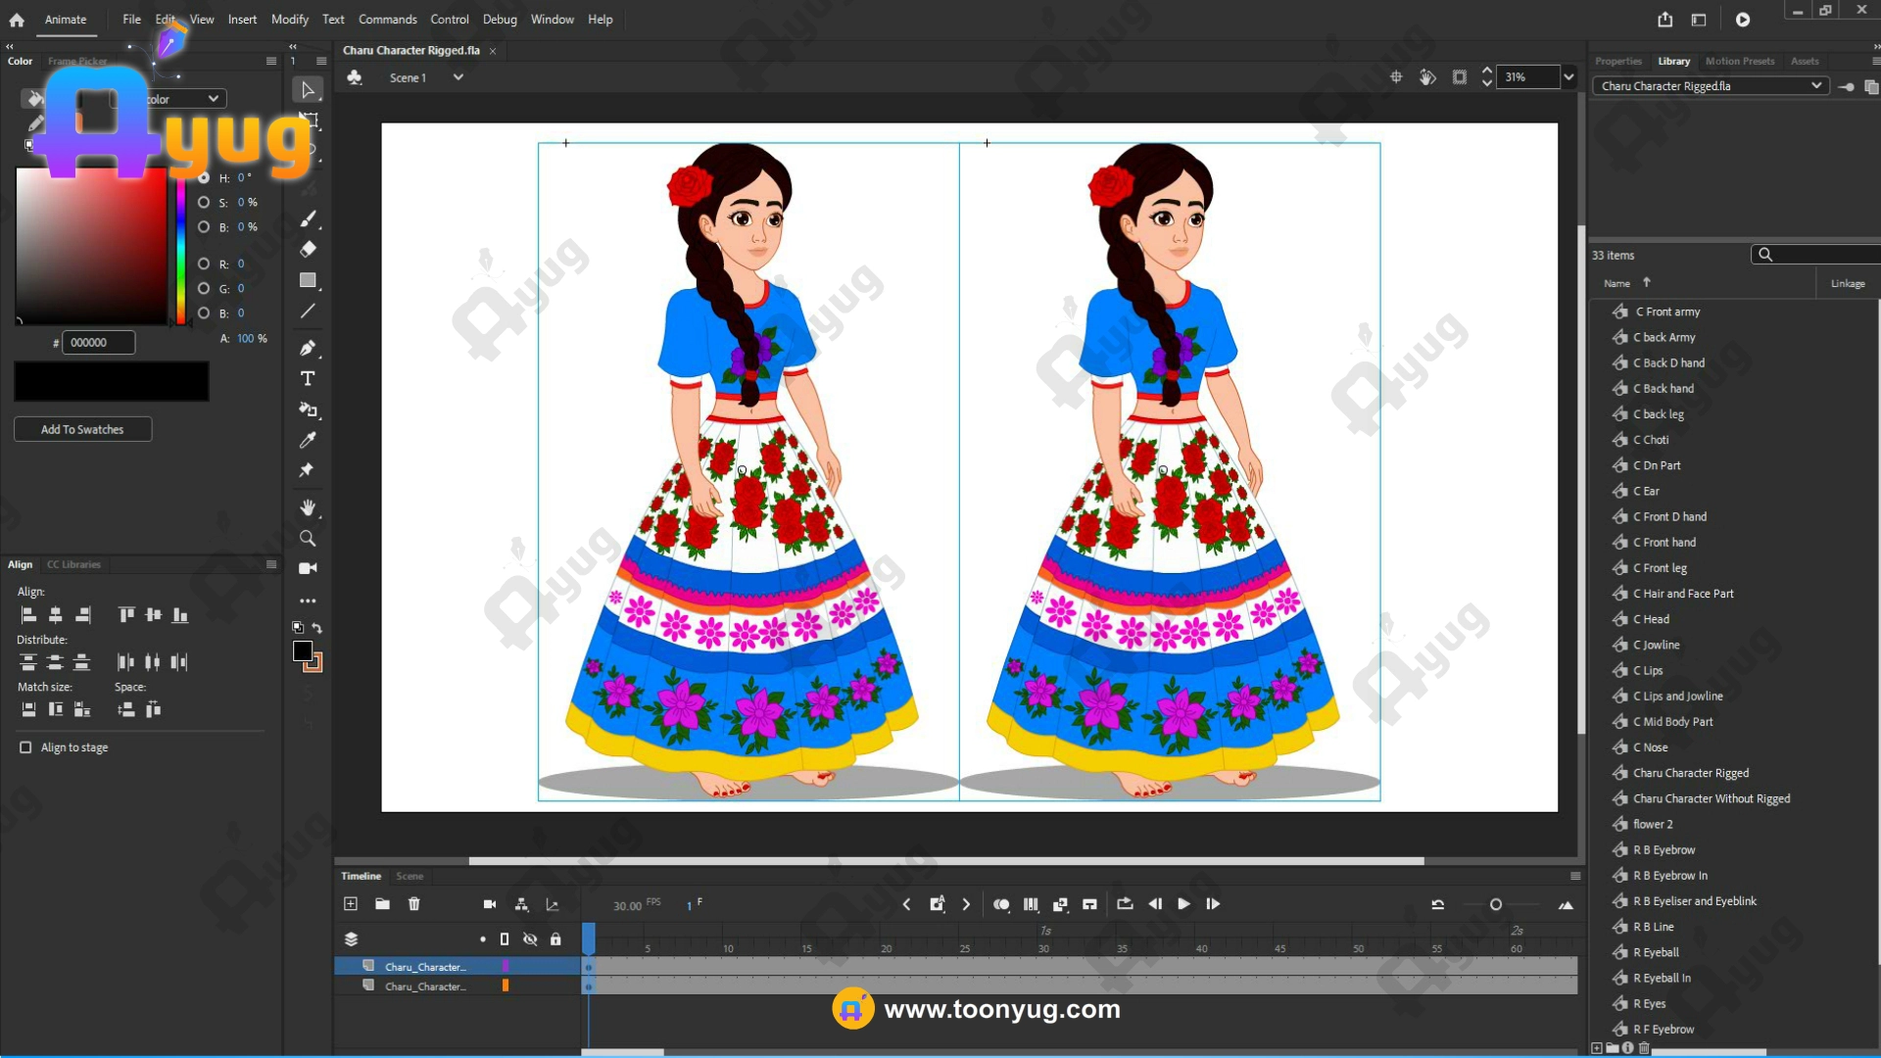Toggle the layers visibility eye icon

530,938
